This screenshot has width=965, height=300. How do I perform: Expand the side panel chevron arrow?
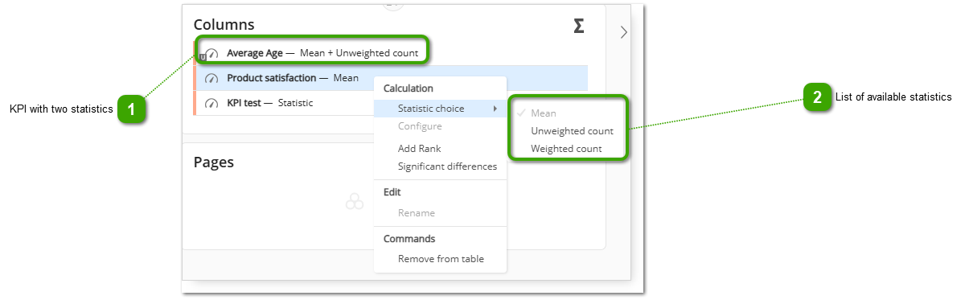click(x=623, y=32)
